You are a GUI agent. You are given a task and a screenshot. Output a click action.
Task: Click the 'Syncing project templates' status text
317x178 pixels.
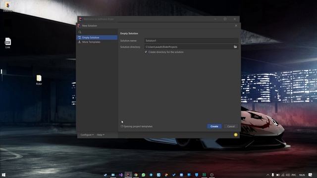point(138,127)
